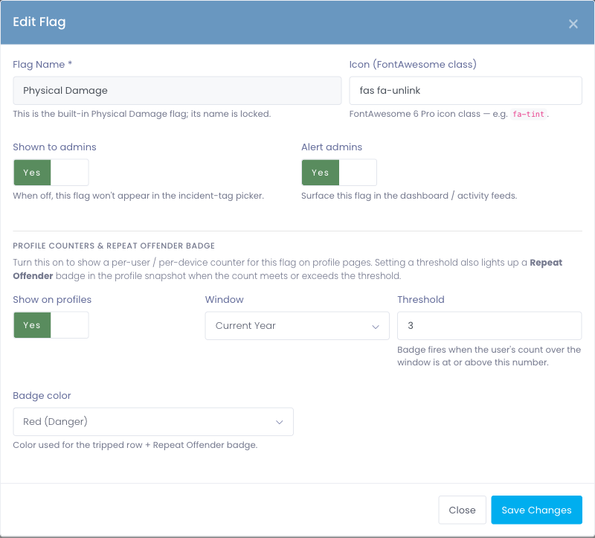Image resolution: width=595 pixels, height=538 pixels.
Task: Click the Flag Name label
Action: click(x=42, y=65)
